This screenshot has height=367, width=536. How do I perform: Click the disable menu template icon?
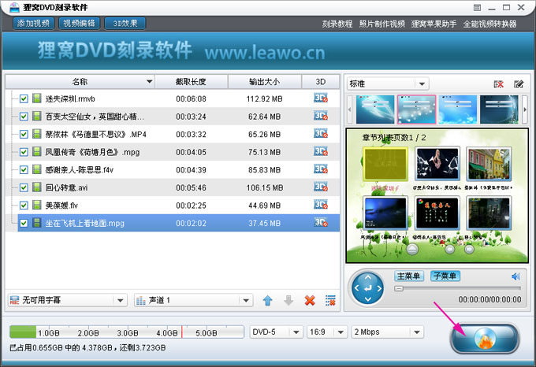point(498,84)
